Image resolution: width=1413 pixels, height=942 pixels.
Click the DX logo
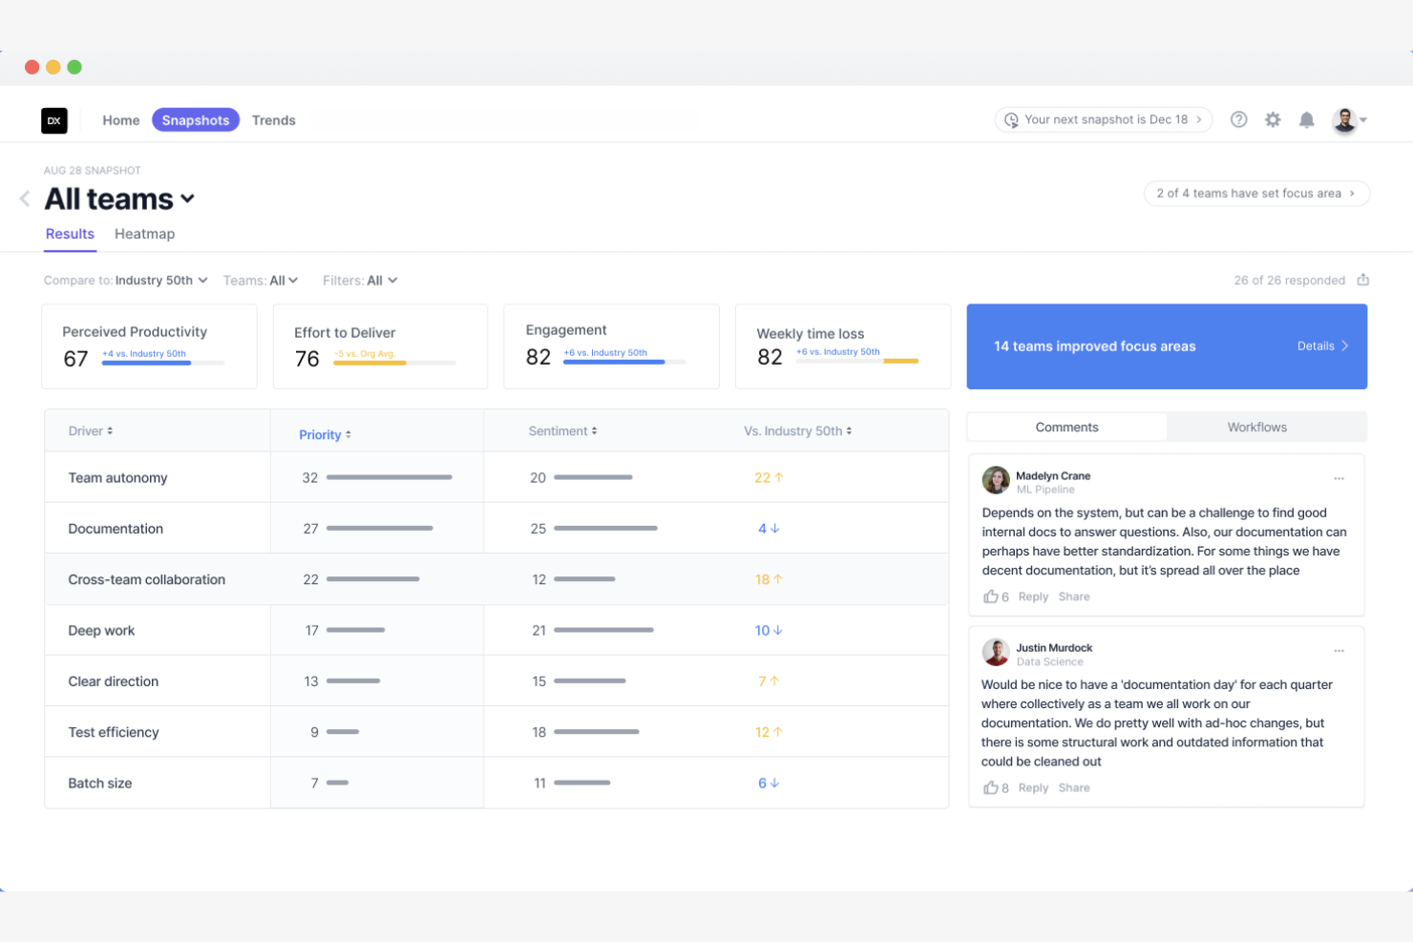click(x=54, y=120)
